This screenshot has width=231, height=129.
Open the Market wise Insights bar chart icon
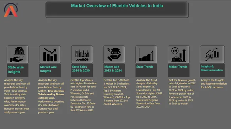pyautogui.click(x=50, y=54)
